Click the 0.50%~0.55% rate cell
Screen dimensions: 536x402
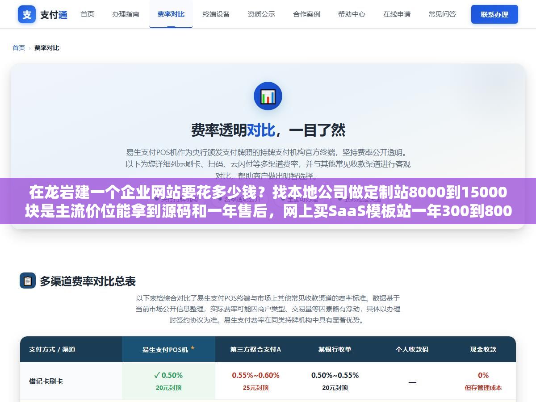pyautogui.click(x=335, y=375)
